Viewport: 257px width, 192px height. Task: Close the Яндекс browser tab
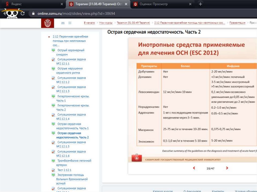[62, 4]
